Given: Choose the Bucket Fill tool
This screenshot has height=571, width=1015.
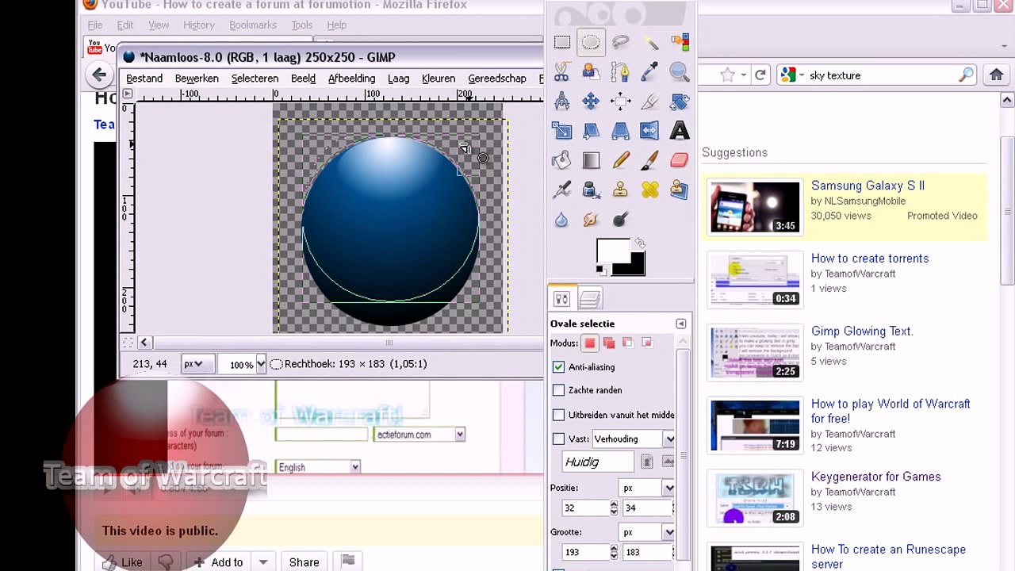Looking at the screenshot, I should pyautogui.click(x=562, y=160).
